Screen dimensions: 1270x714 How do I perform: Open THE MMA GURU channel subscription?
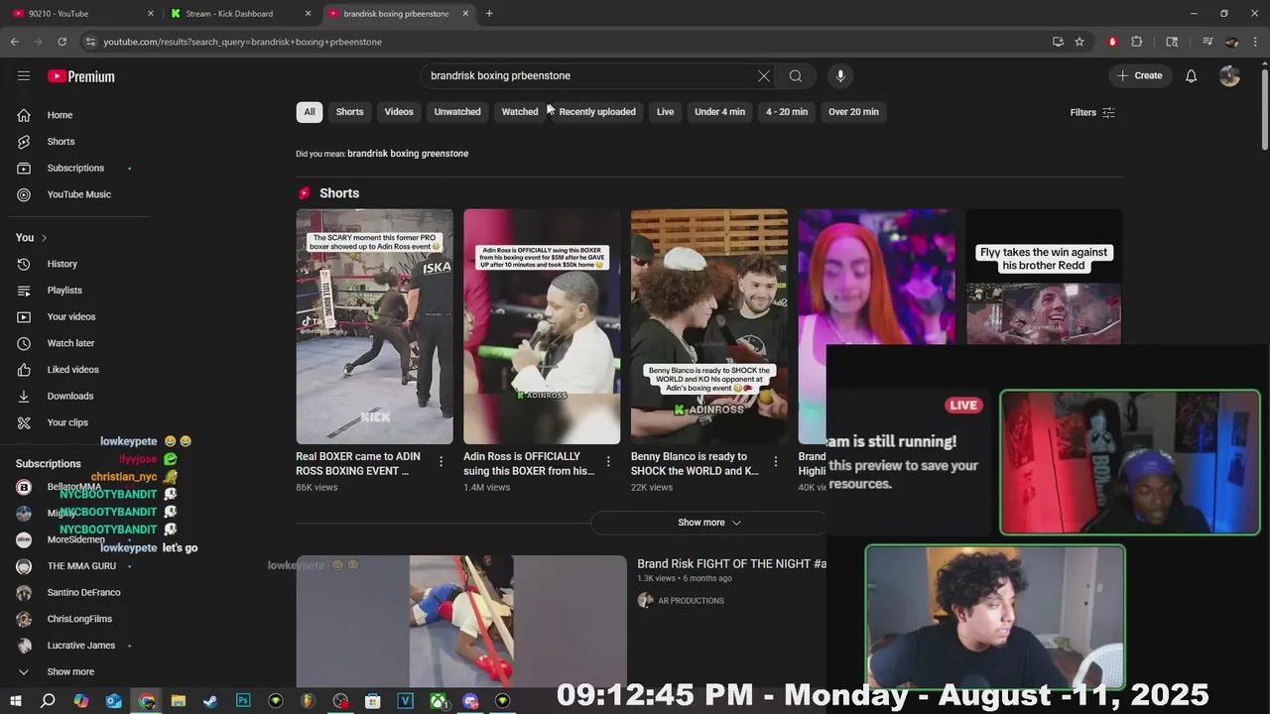pos(81,566)
